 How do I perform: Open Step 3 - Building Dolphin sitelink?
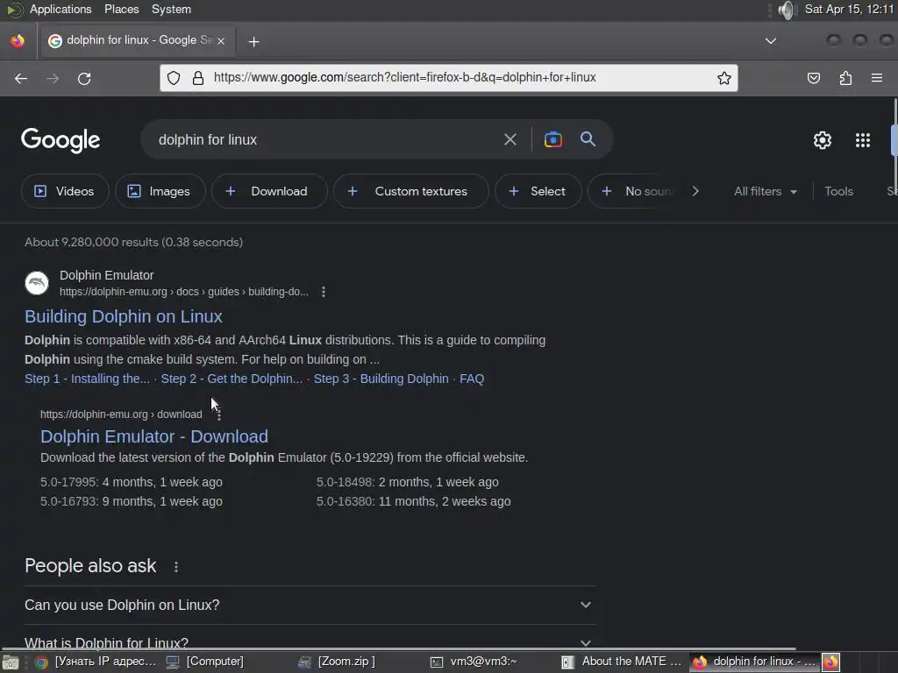coord(381,379)
